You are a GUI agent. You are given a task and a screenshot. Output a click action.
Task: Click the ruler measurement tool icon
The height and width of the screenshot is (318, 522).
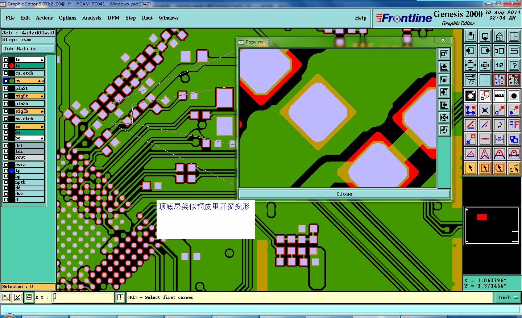coord(500,96)
